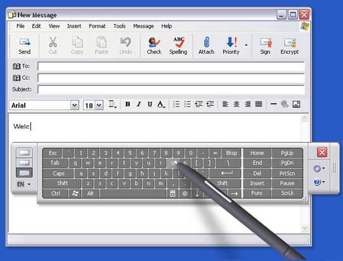Click the insert hyperlink icon

tap(285, 105)
